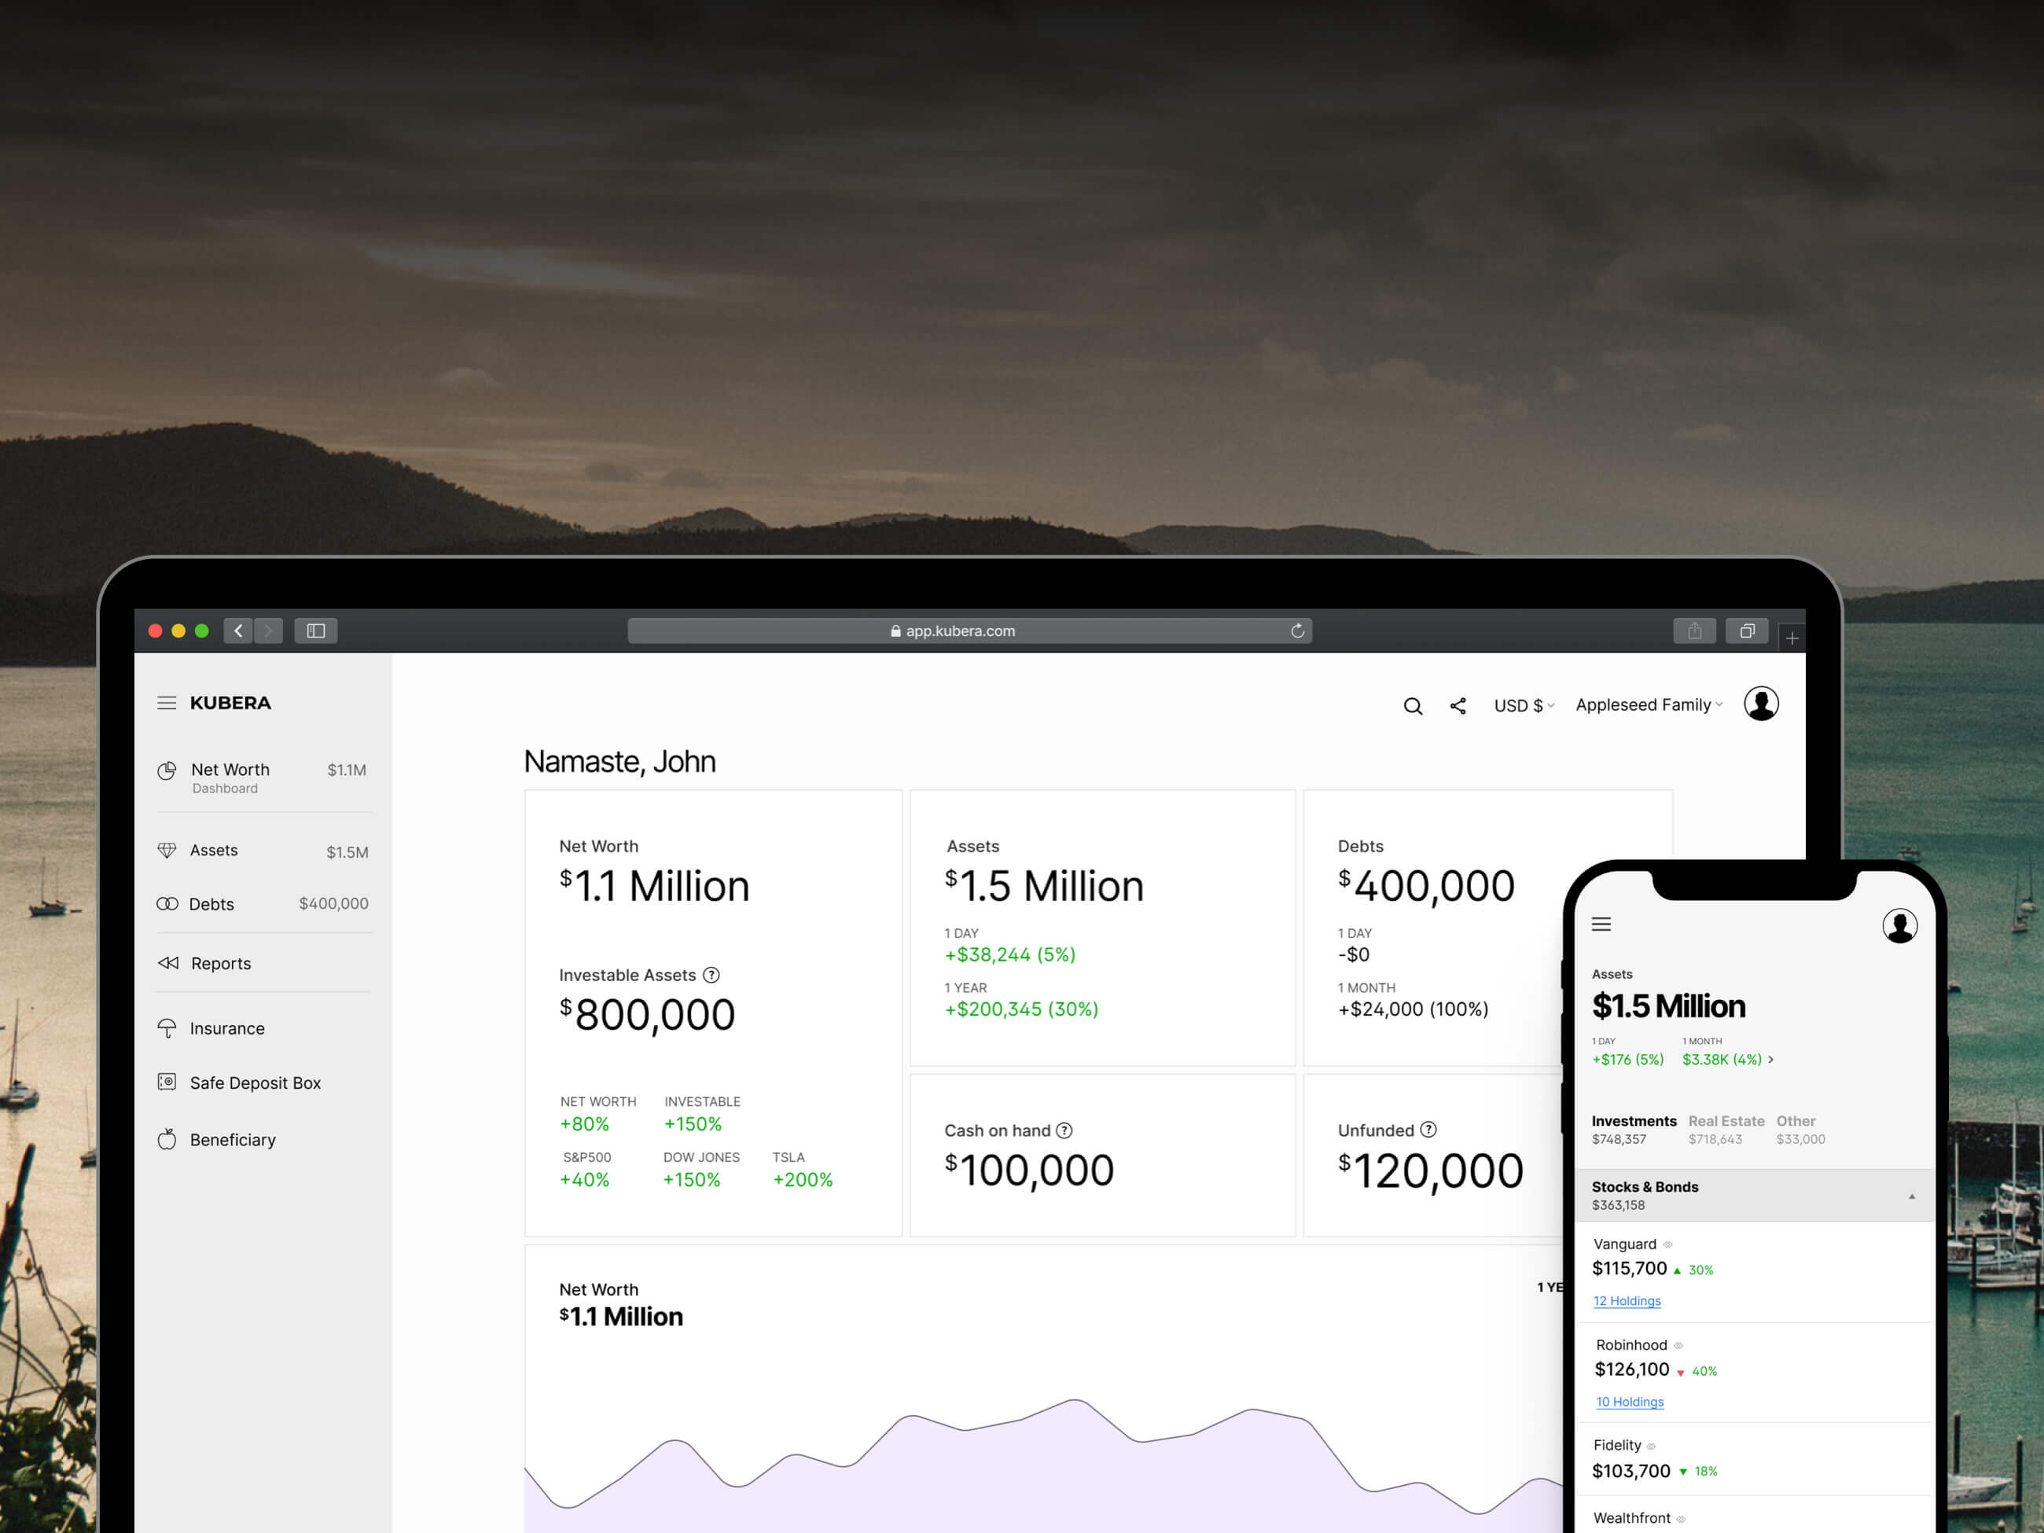Open the Kubera hamburger menu
The image size is (2044, 1533).
(167, 702)
